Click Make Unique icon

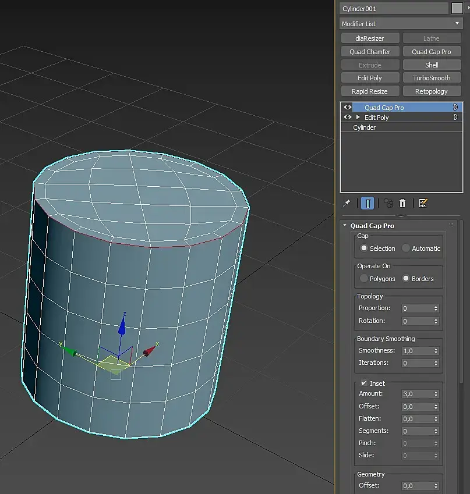pos(388,203)
